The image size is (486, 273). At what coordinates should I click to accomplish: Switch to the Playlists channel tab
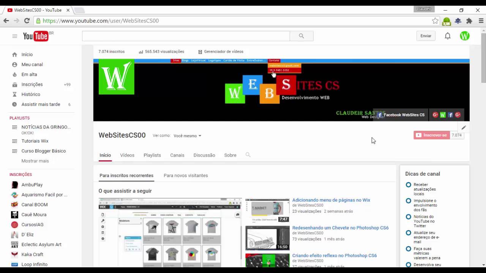pos(152,155)
